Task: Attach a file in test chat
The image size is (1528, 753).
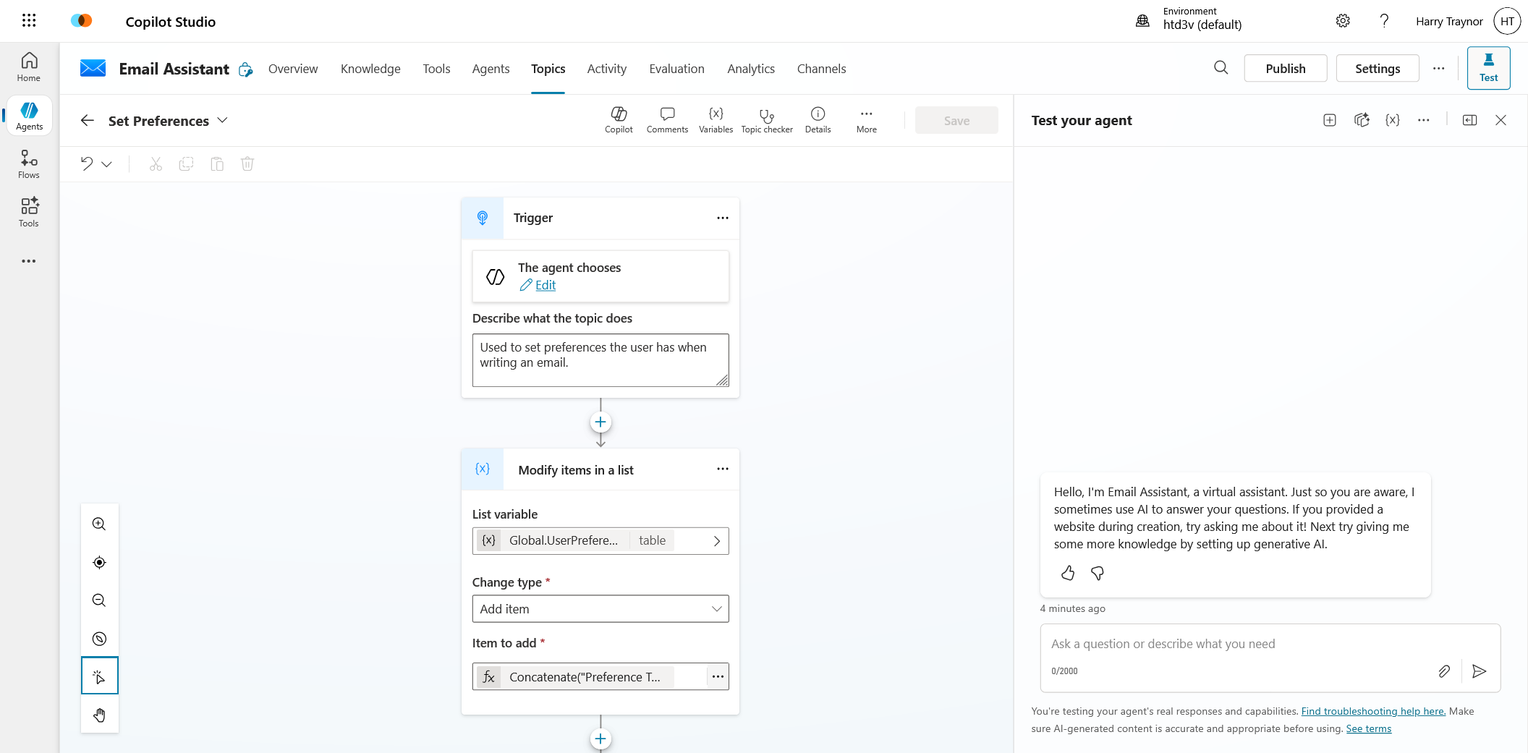Action: coord(1443,671)
